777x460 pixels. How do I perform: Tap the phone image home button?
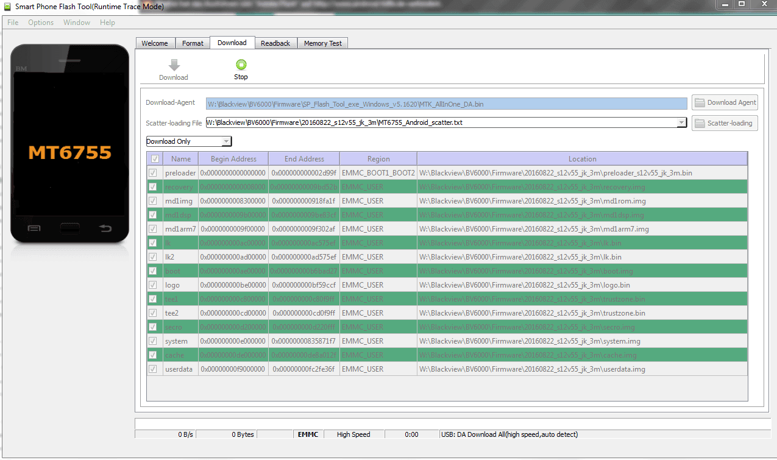tap(69, 228)
